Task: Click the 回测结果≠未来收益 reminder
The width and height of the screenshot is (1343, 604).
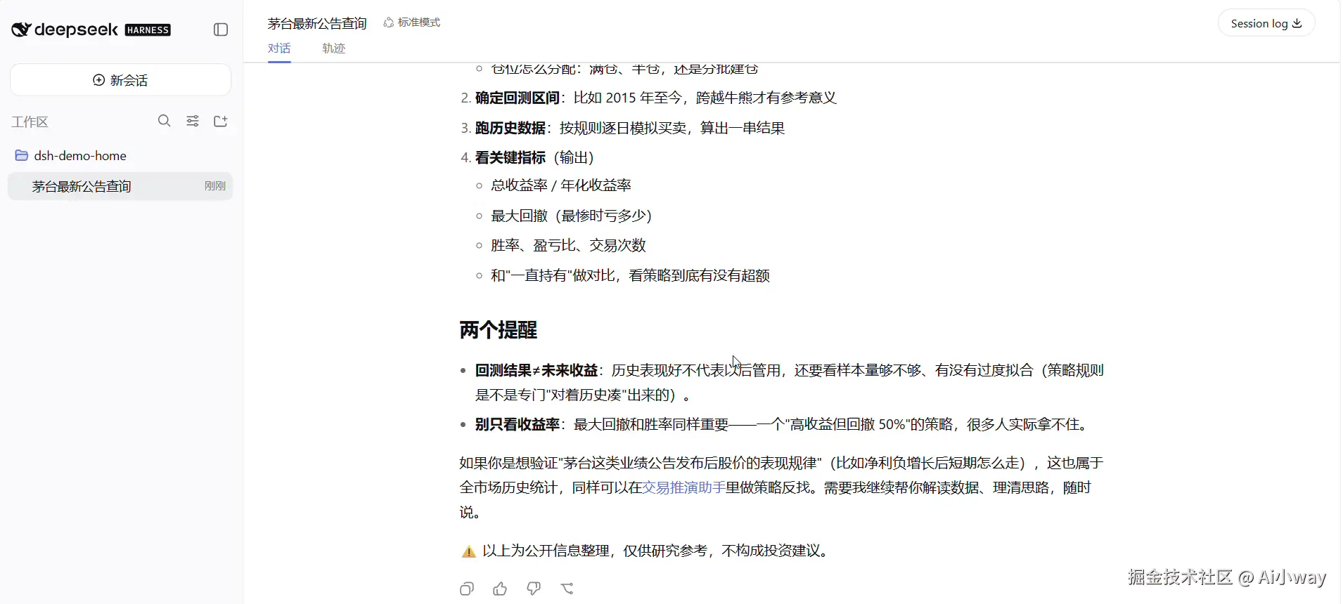Action: [790, 382]
